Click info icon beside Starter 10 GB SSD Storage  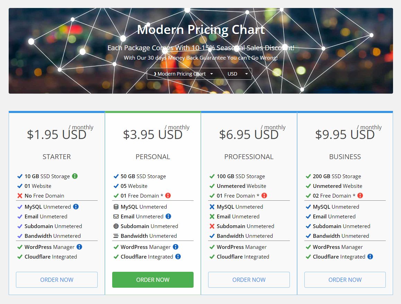coord(75,176)
